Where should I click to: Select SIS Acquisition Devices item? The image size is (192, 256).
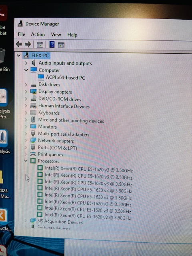point(60,222)
